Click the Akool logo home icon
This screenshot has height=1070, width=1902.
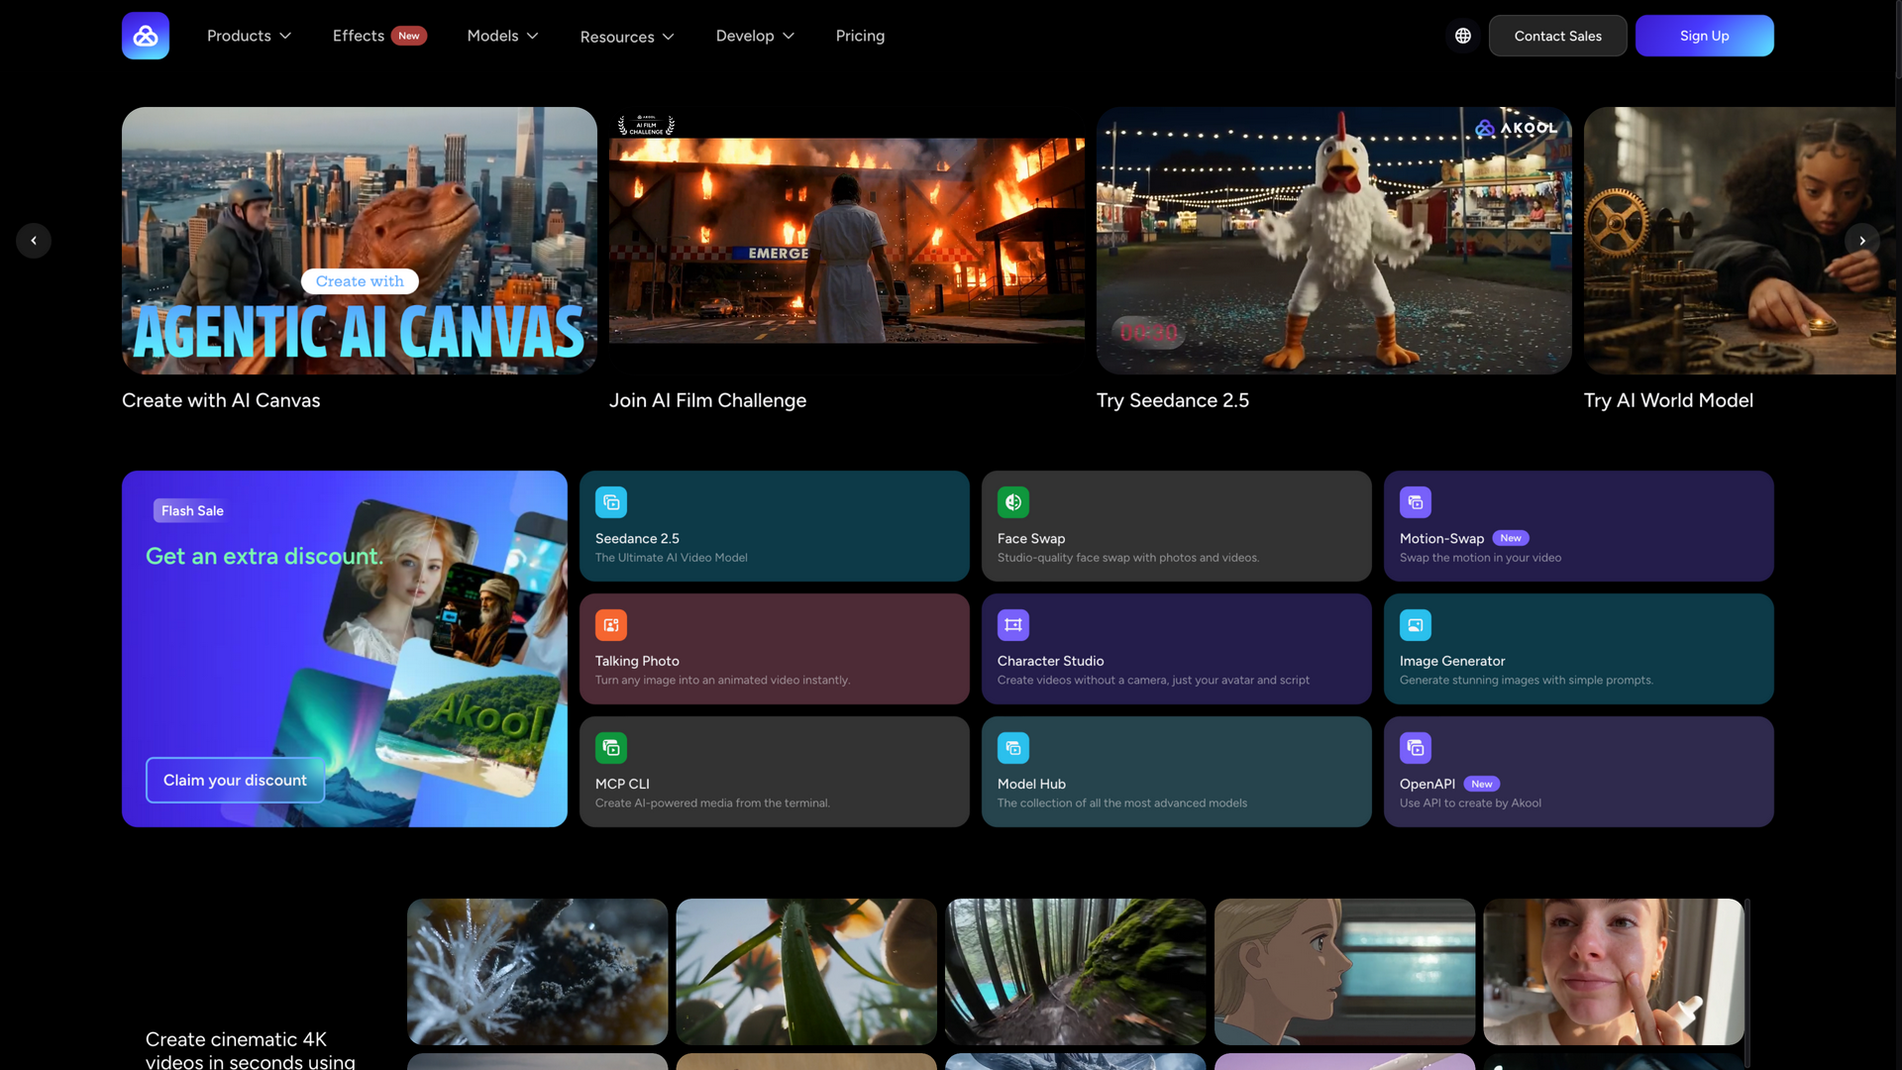146,36
